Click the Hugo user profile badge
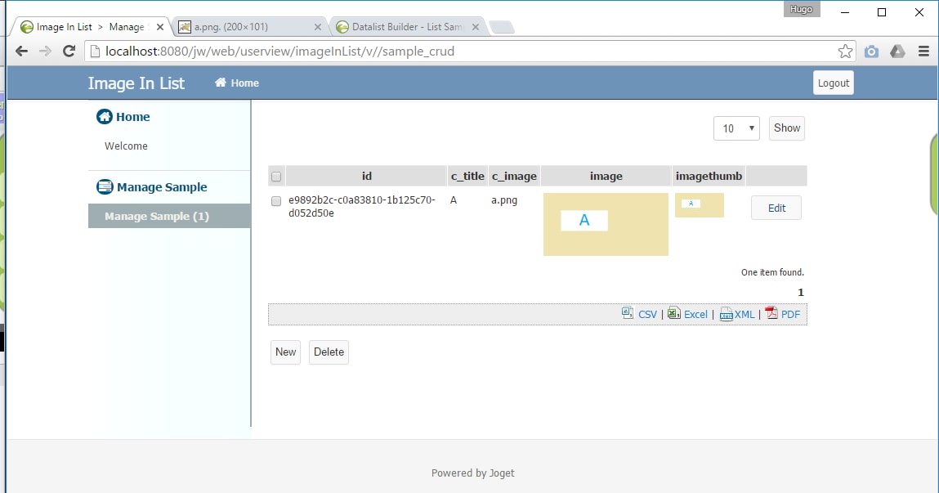939x493 pixels. tap(801, 9)
